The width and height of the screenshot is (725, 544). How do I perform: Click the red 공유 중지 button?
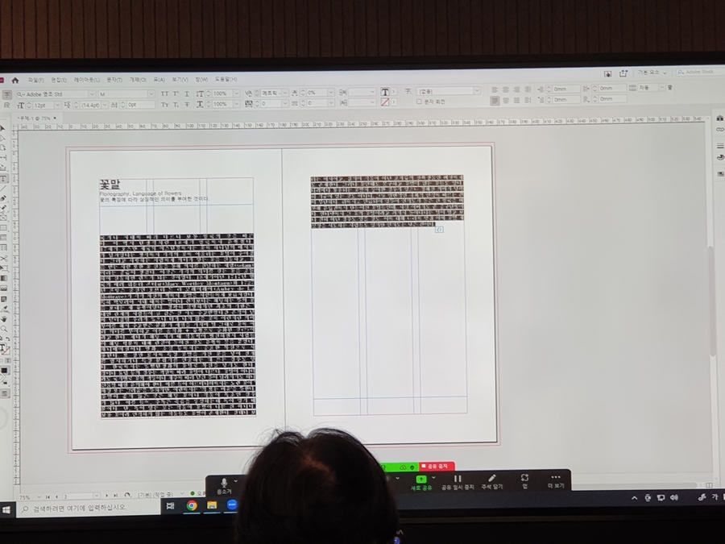(x=437, y=467)
